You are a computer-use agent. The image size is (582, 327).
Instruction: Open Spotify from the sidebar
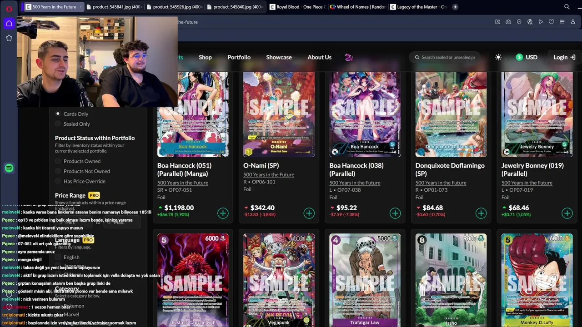[x=9, y=168]
